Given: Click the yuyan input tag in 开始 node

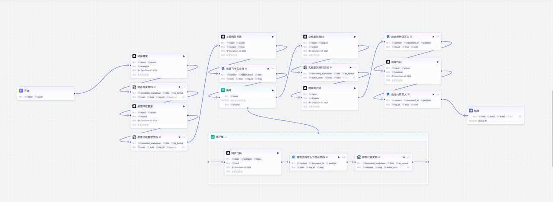Looking at the screenshot, I should click(40, 97).
